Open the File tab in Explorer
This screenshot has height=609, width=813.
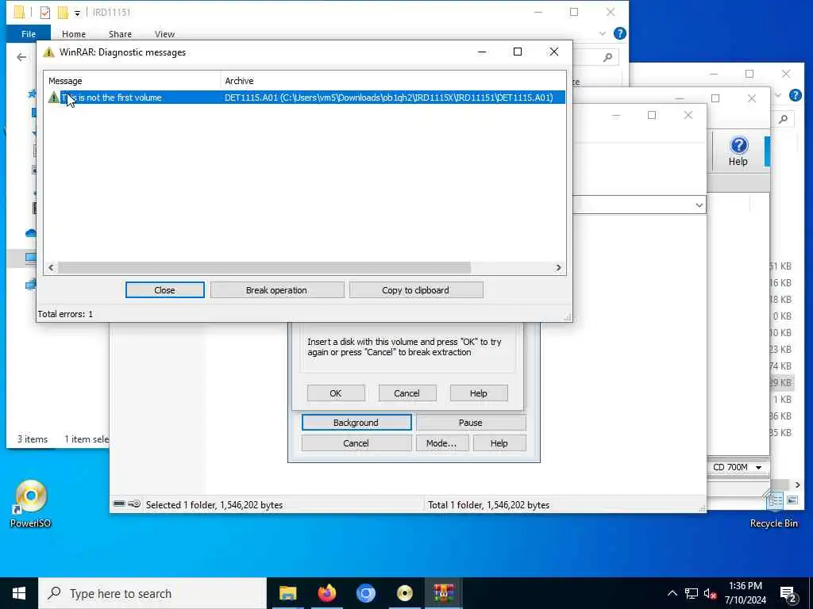tap(29, 33)
